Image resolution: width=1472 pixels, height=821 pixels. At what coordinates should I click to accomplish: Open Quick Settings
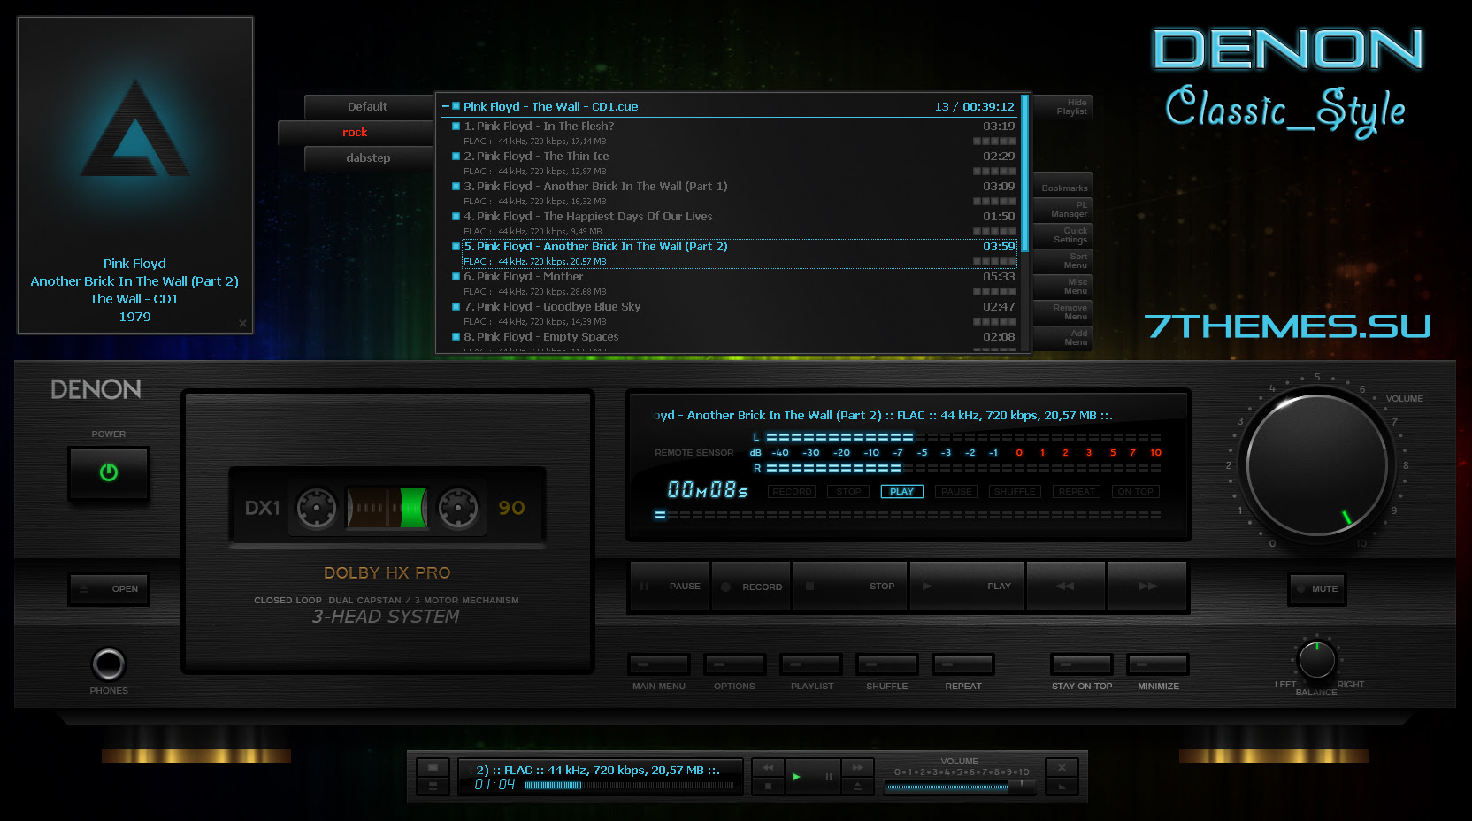1062,235
